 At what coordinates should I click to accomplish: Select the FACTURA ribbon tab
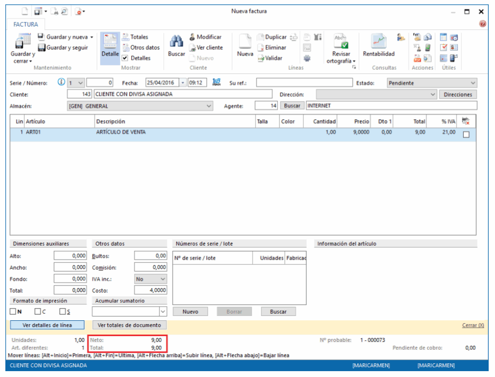26,24
